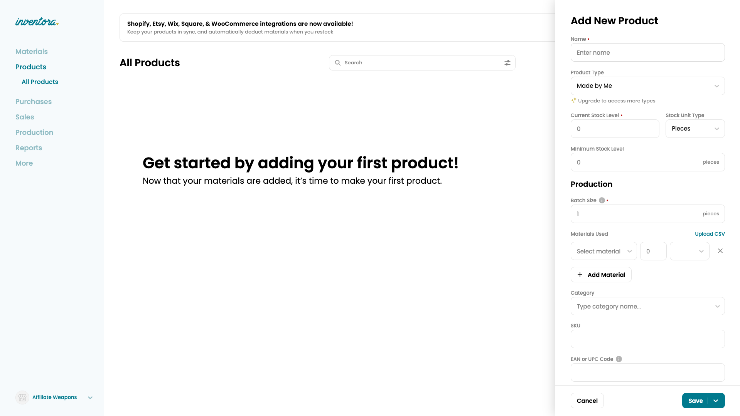The height and width of the screenshot is (416, 740).
Task: Click the Inventora logo
Action: [37, 22]
